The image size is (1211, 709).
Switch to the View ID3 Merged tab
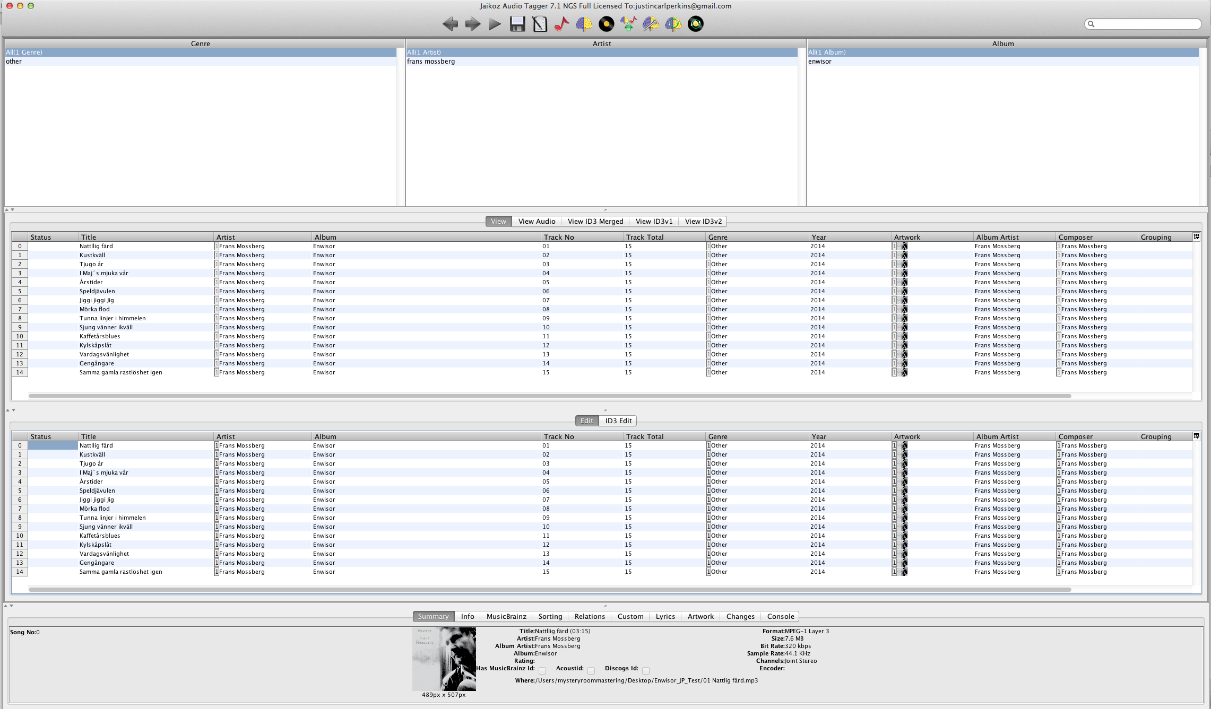595,222
